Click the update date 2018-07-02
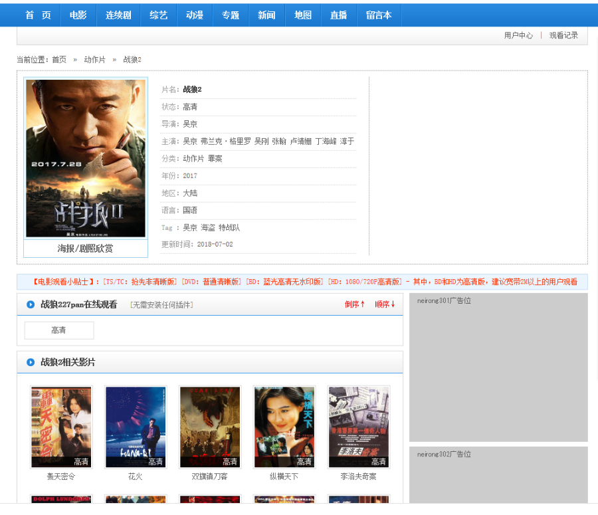Image resolution: width=598 pixels, height=515 pixels. 215,245
